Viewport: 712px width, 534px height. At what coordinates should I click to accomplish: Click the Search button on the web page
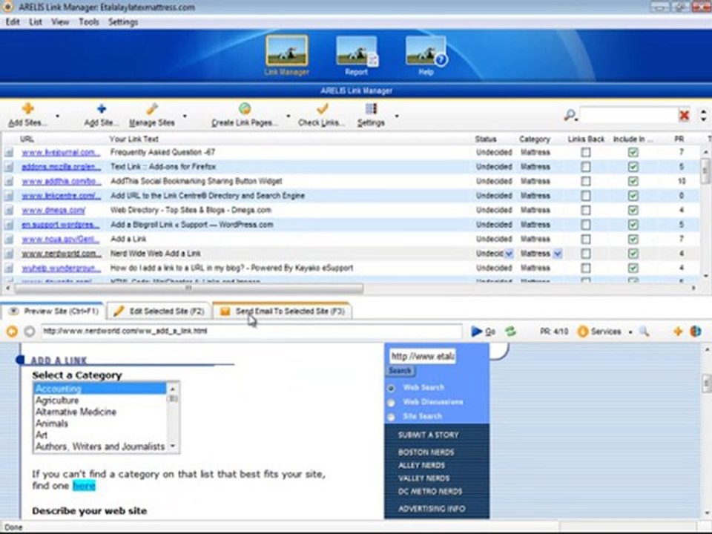click(x=400, y=371)
